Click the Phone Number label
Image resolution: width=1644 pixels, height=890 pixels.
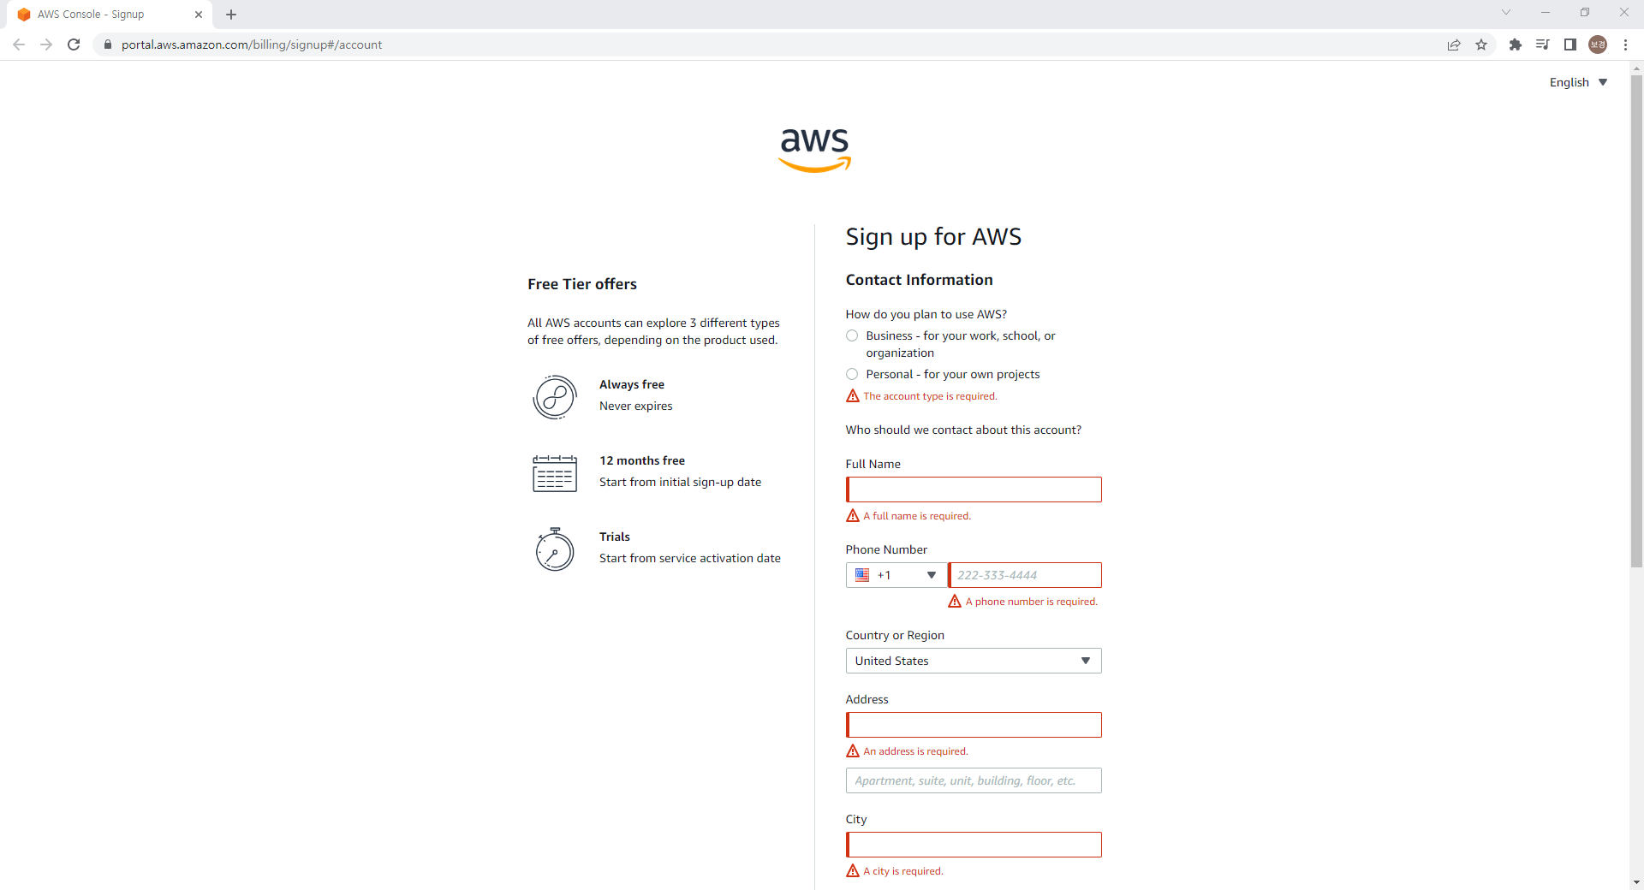pos(886,549)
